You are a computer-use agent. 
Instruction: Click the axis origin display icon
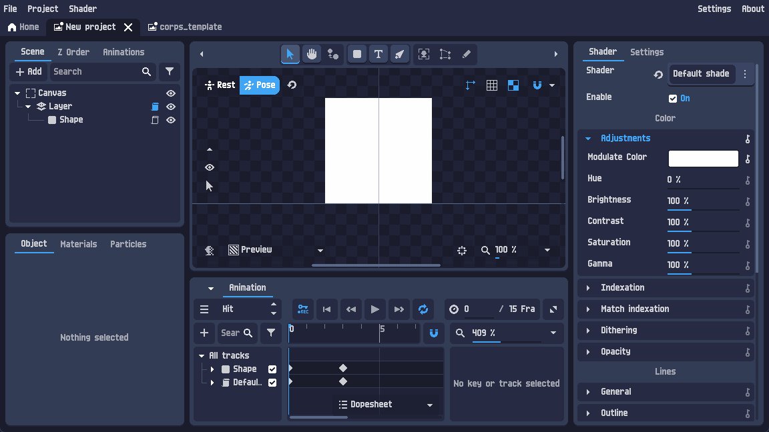coord(471,85)
